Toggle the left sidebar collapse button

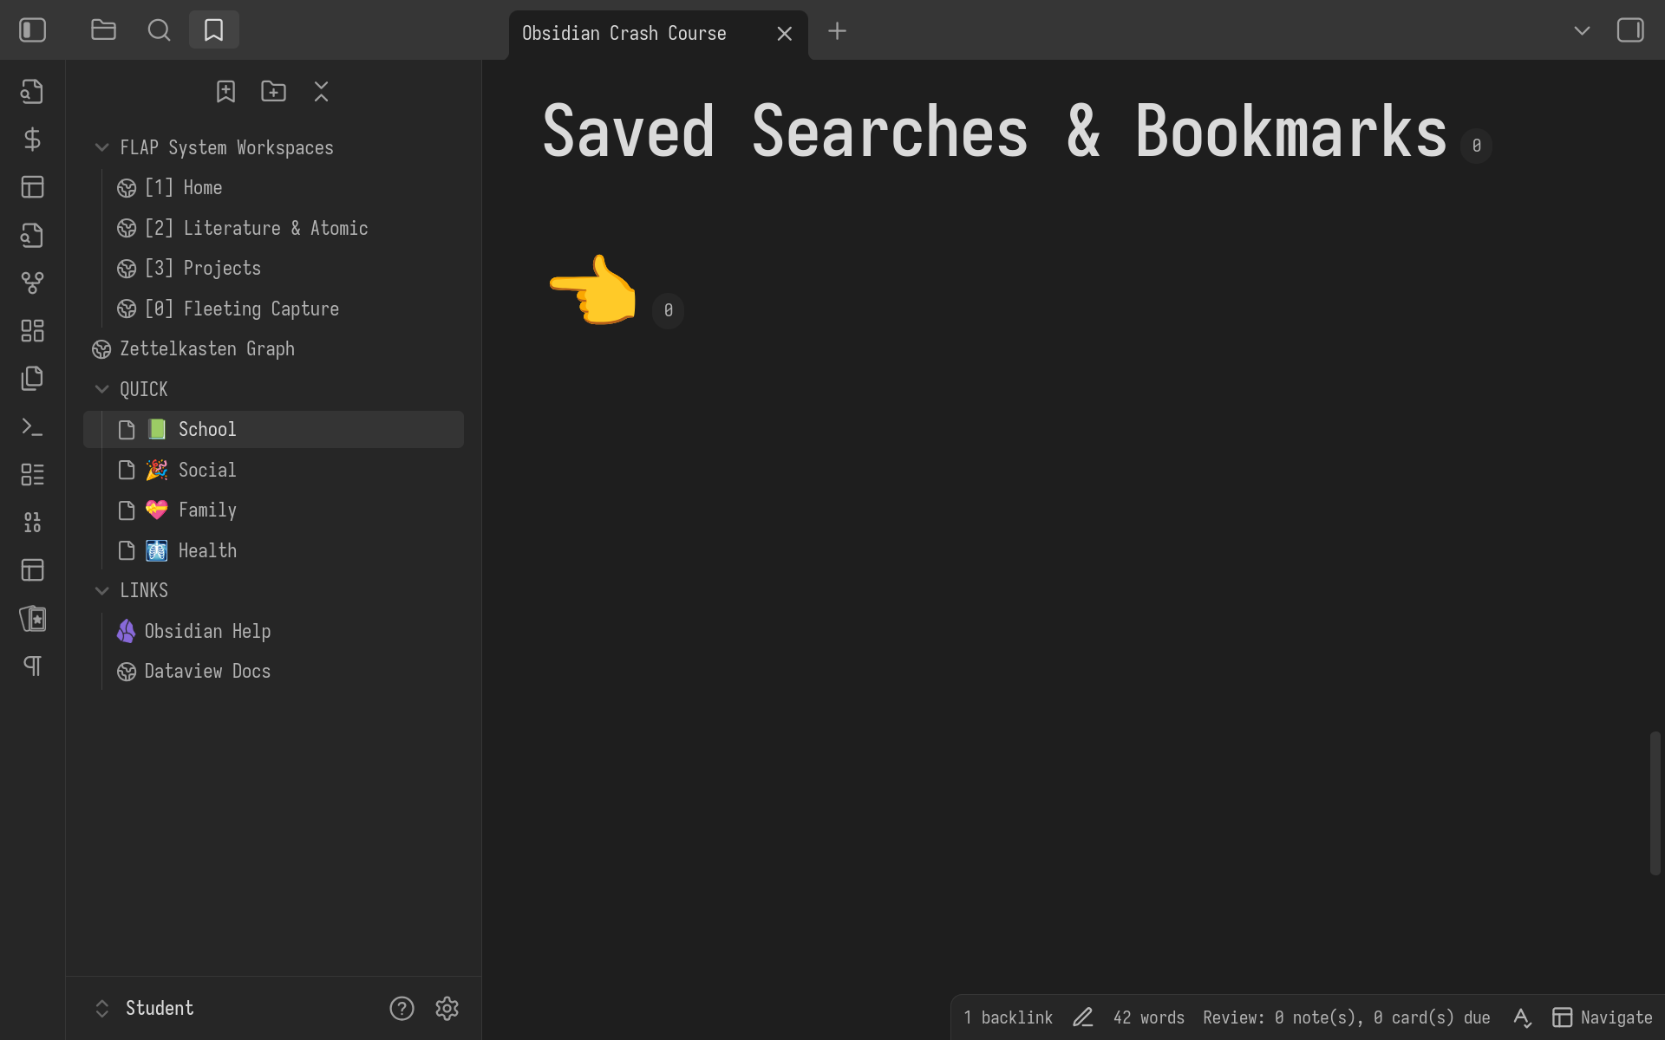[x=33, y=30]
